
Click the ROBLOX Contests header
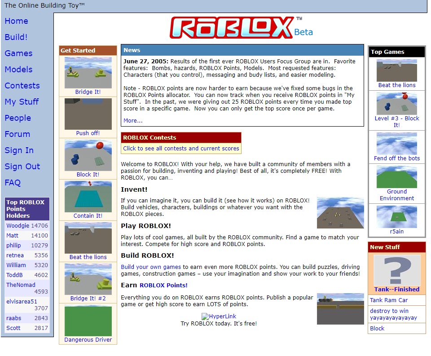coord(181,138)
